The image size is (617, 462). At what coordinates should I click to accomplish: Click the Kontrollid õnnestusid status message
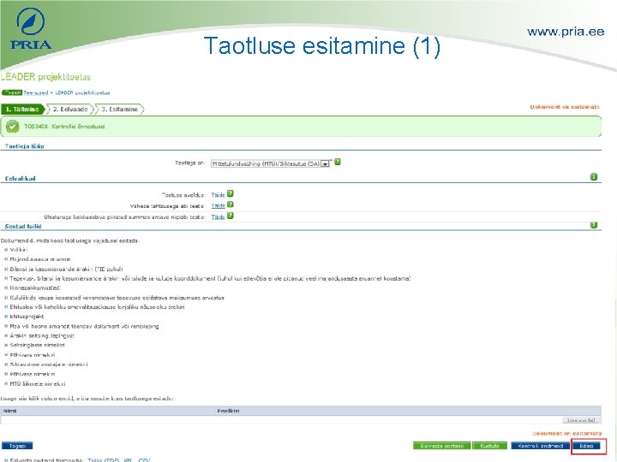[64, 127]
